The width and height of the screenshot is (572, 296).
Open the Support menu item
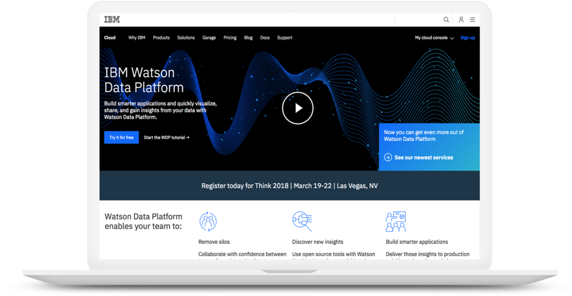click(285, 38)
